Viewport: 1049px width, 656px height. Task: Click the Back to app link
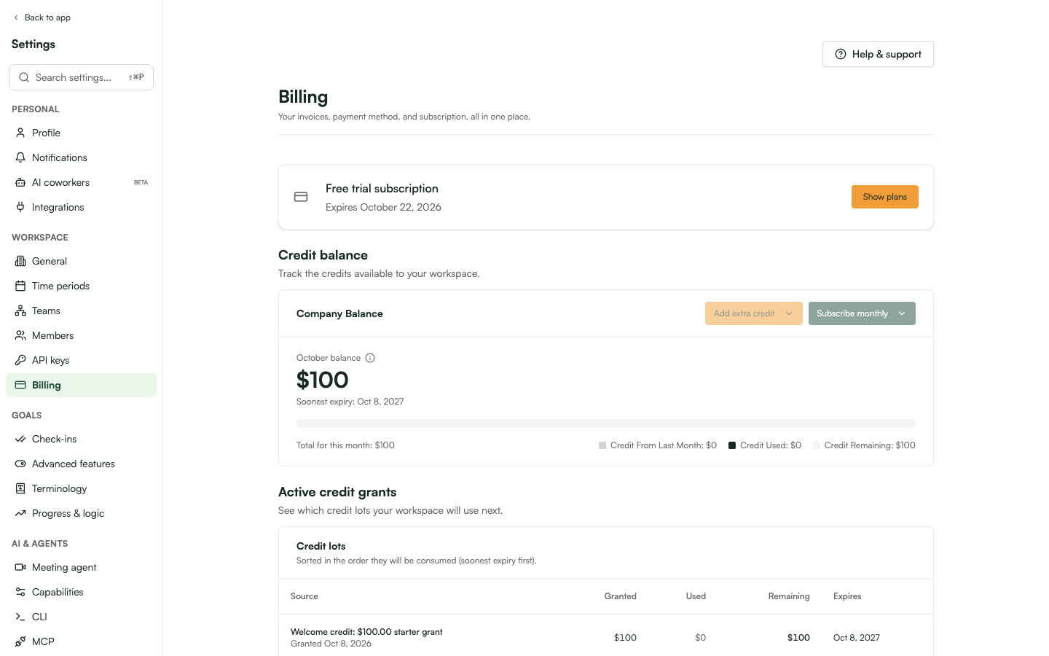(42, 17)
